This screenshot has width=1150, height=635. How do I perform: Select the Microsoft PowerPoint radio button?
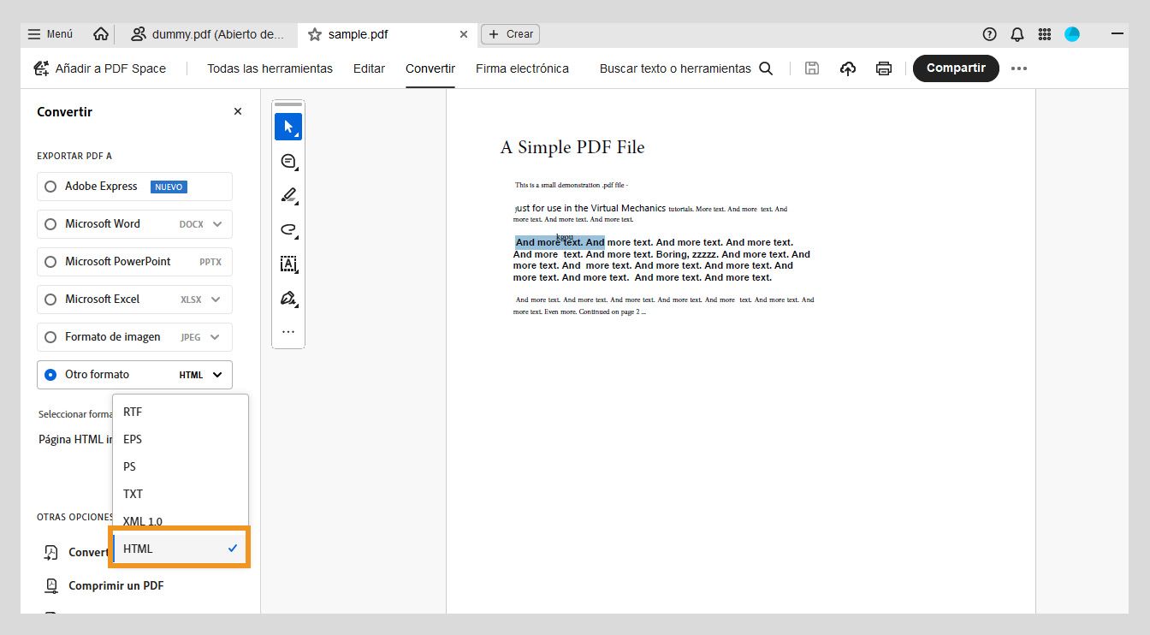pos(50,262)
